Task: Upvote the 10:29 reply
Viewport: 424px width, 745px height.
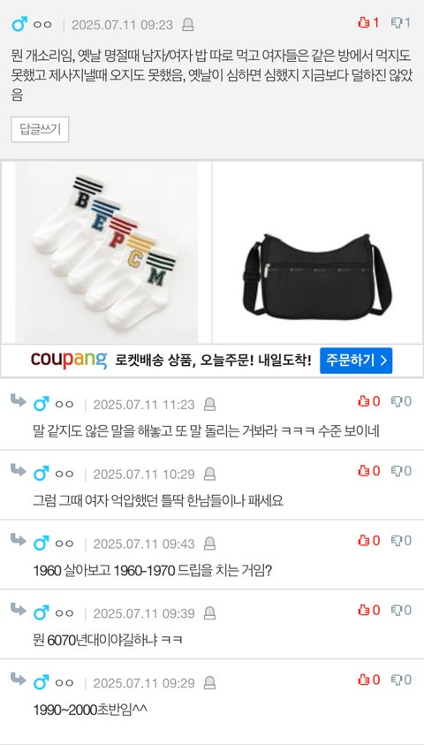Action: pos(369,471)
